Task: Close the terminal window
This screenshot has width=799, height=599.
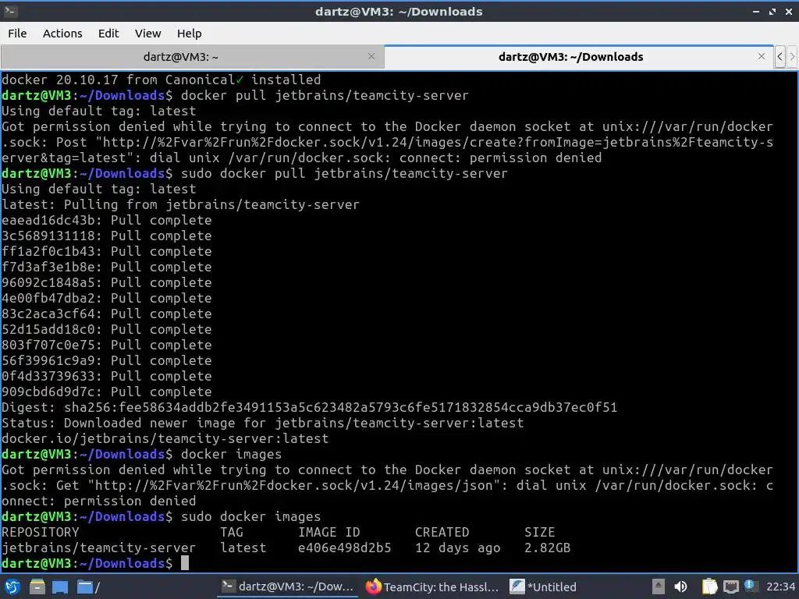Action: [x=788, y=11]
